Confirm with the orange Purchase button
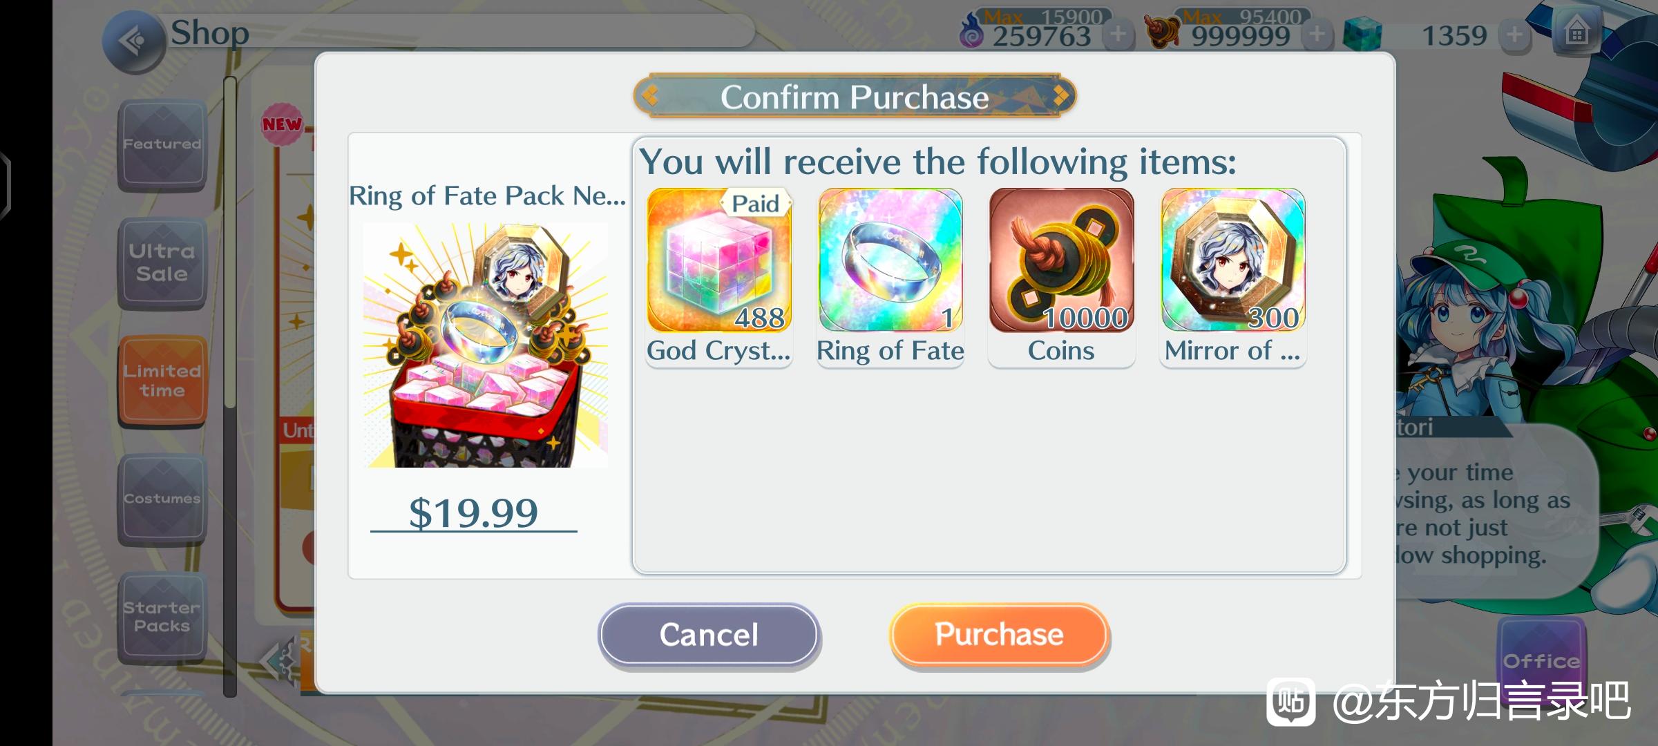This screenshot has width=1658, height=746. tap(999, 634)
